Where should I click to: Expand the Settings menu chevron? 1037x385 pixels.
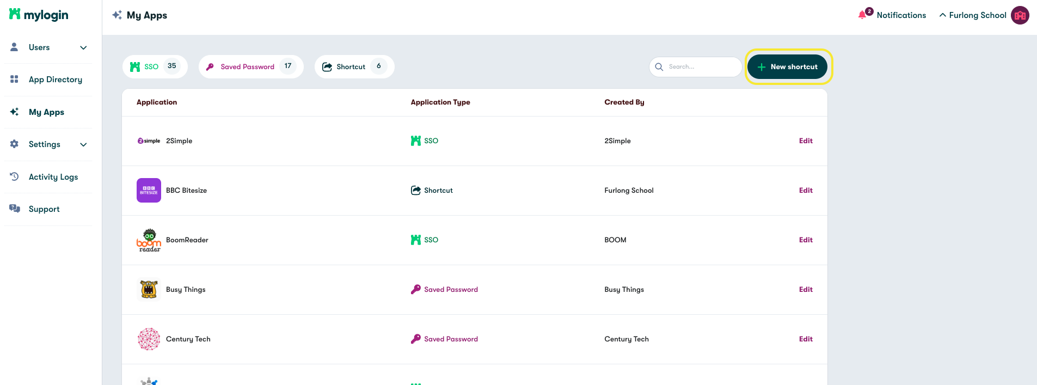(x=83, y=144)
